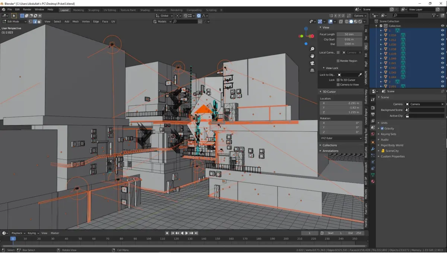Click new scene icon next to Scene field
This screenshot has height=253, width=447.
[x=391, y=9]
